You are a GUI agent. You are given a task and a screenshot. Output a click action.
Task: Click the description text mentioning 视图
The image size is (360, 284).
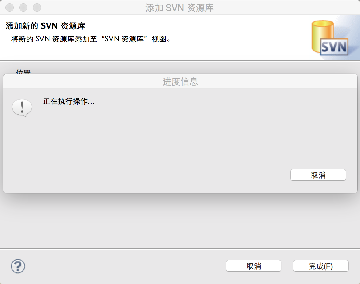point(91,39)
